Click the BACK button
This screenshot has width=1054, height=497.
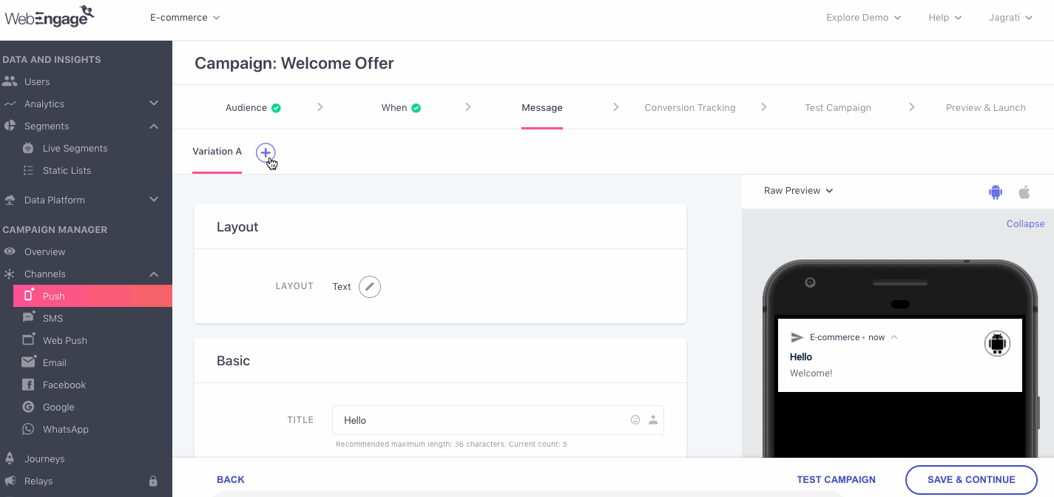tap(231, 479)
